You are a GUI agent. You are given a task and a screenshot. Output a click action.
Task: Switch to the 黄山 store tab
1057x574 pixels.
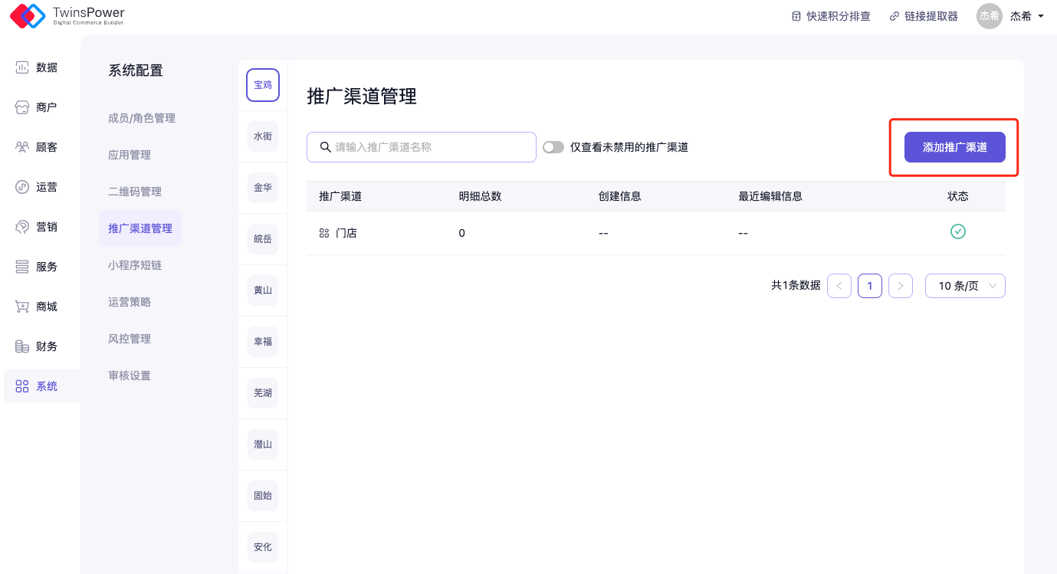point(262,290)
